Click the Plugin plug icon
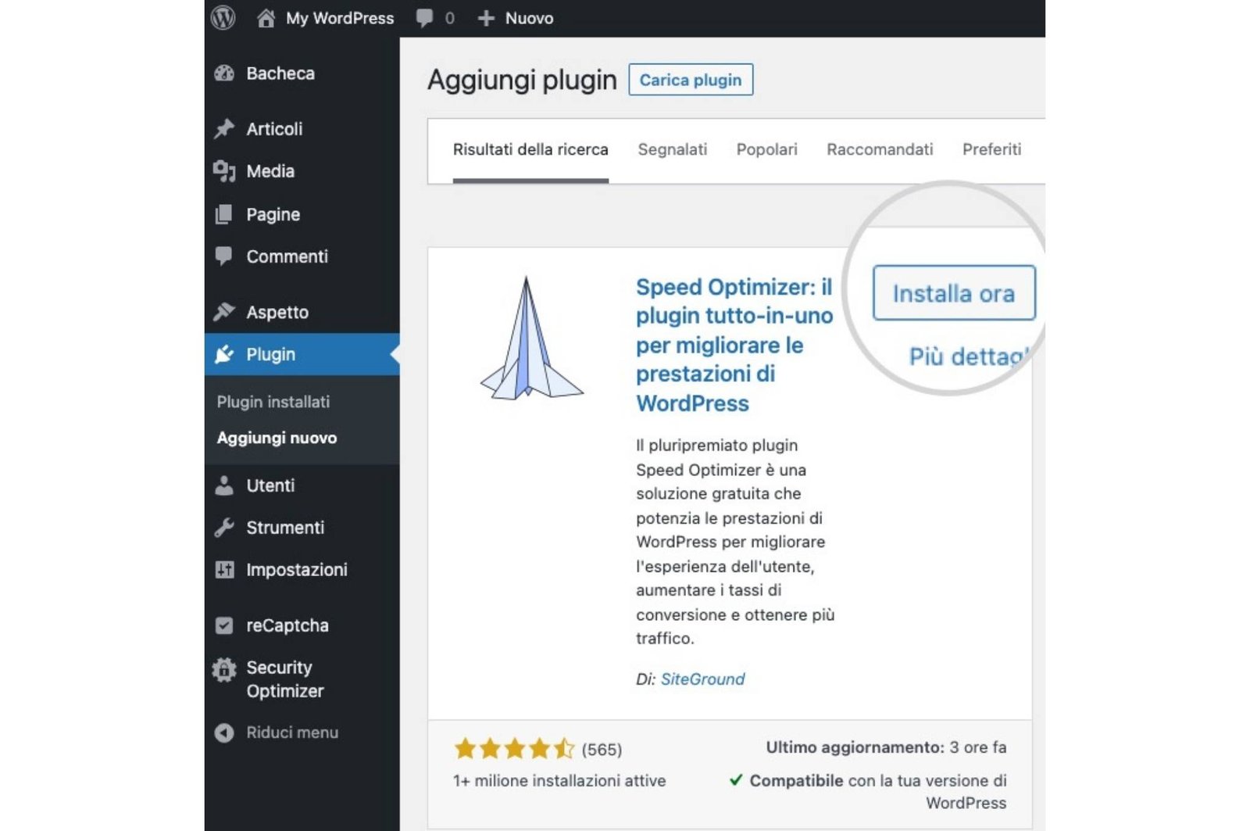Image resolution: width=1250 pixels, height=831 pixels. [x=224, y=354]
